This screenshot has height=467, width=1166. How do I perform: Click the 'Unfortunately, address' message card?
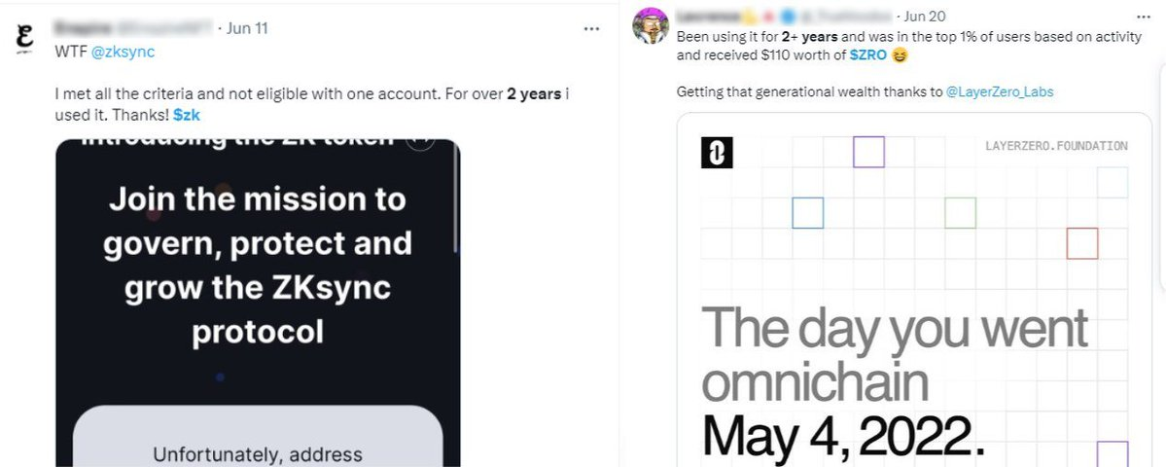coord(258,438)
